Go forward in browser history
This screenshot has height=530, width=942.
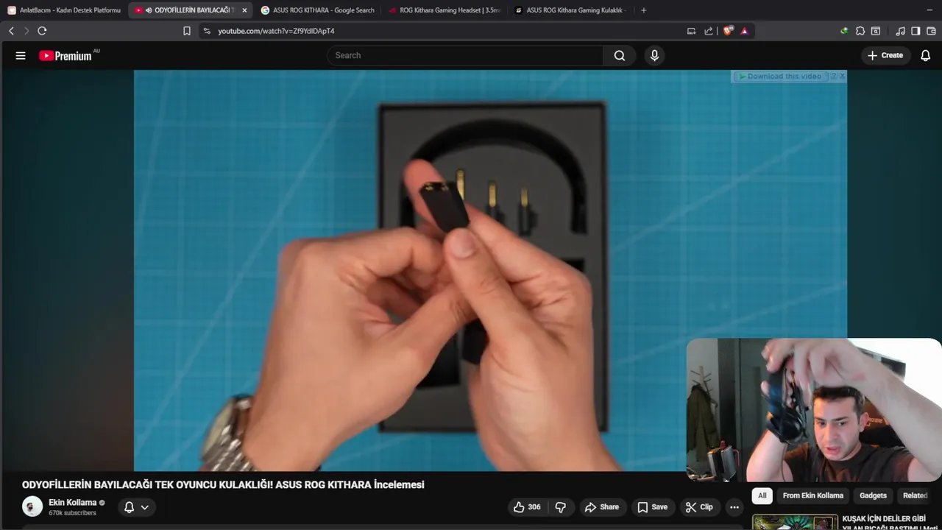click(26, 31)
